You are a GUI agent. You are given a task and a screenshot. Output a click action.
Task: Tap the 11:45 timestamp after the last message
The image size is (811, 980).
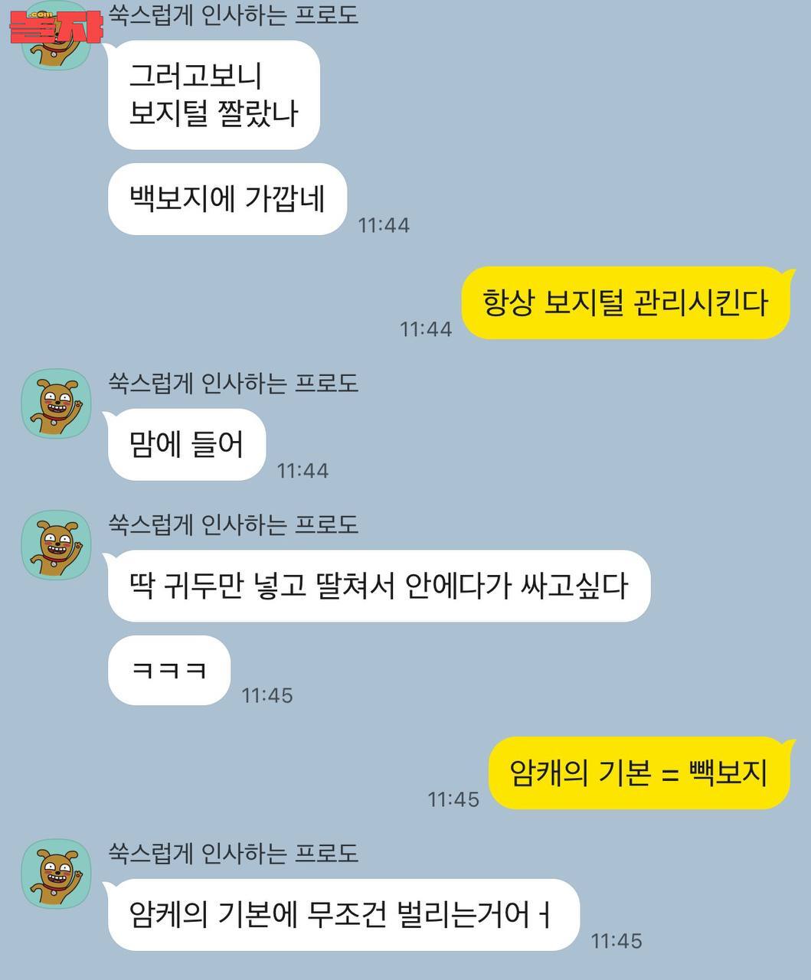[616, 941]
